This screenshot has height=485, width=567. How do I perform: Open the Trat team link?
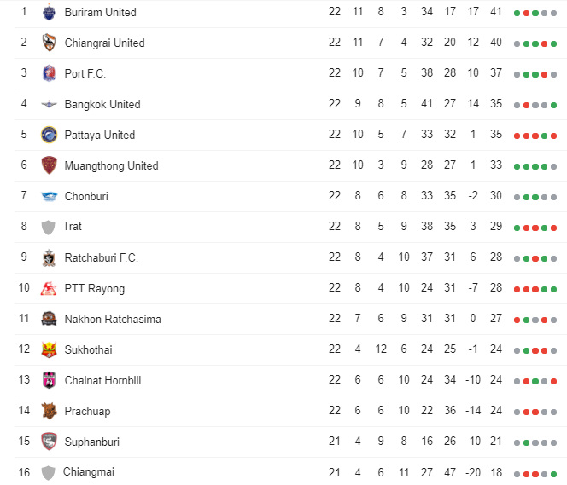(x=73, y=226)
